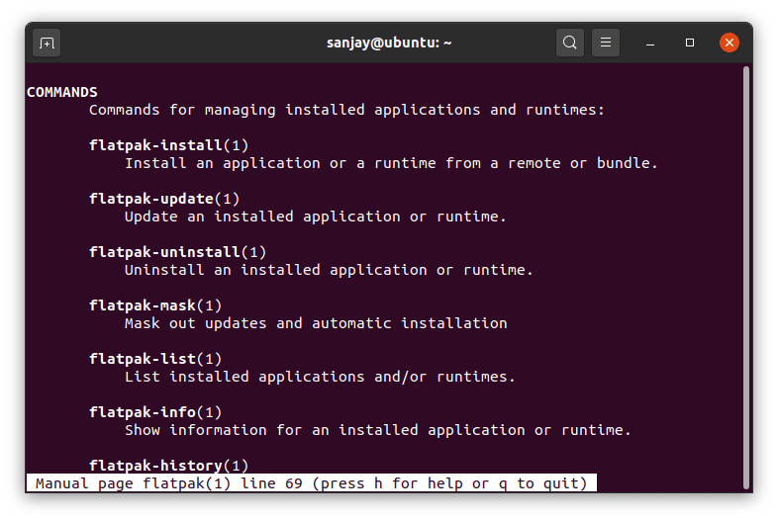The height and width of the screenshot is (521, 778).
Task: Click the terminal vertical scrollbar
Action: pyautogui.click(x=746, y=278)
